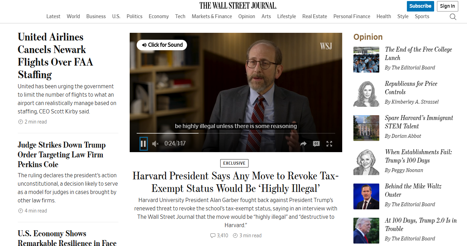This screenshot has height=246, width=467.
Task: Read Behind the Mike Waltz Ouster
Action: coord(413,191)
